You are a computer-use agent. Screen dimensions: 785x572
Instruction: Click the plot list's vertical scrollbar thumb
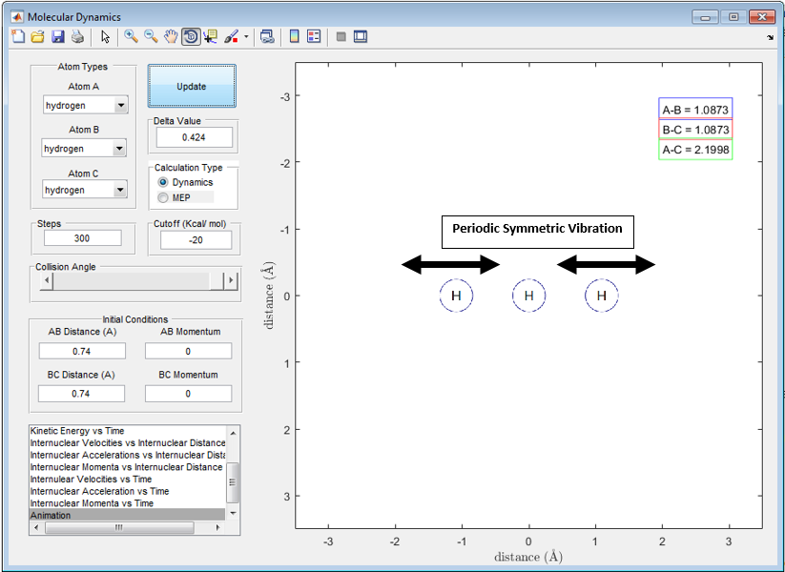click(233, 482)
